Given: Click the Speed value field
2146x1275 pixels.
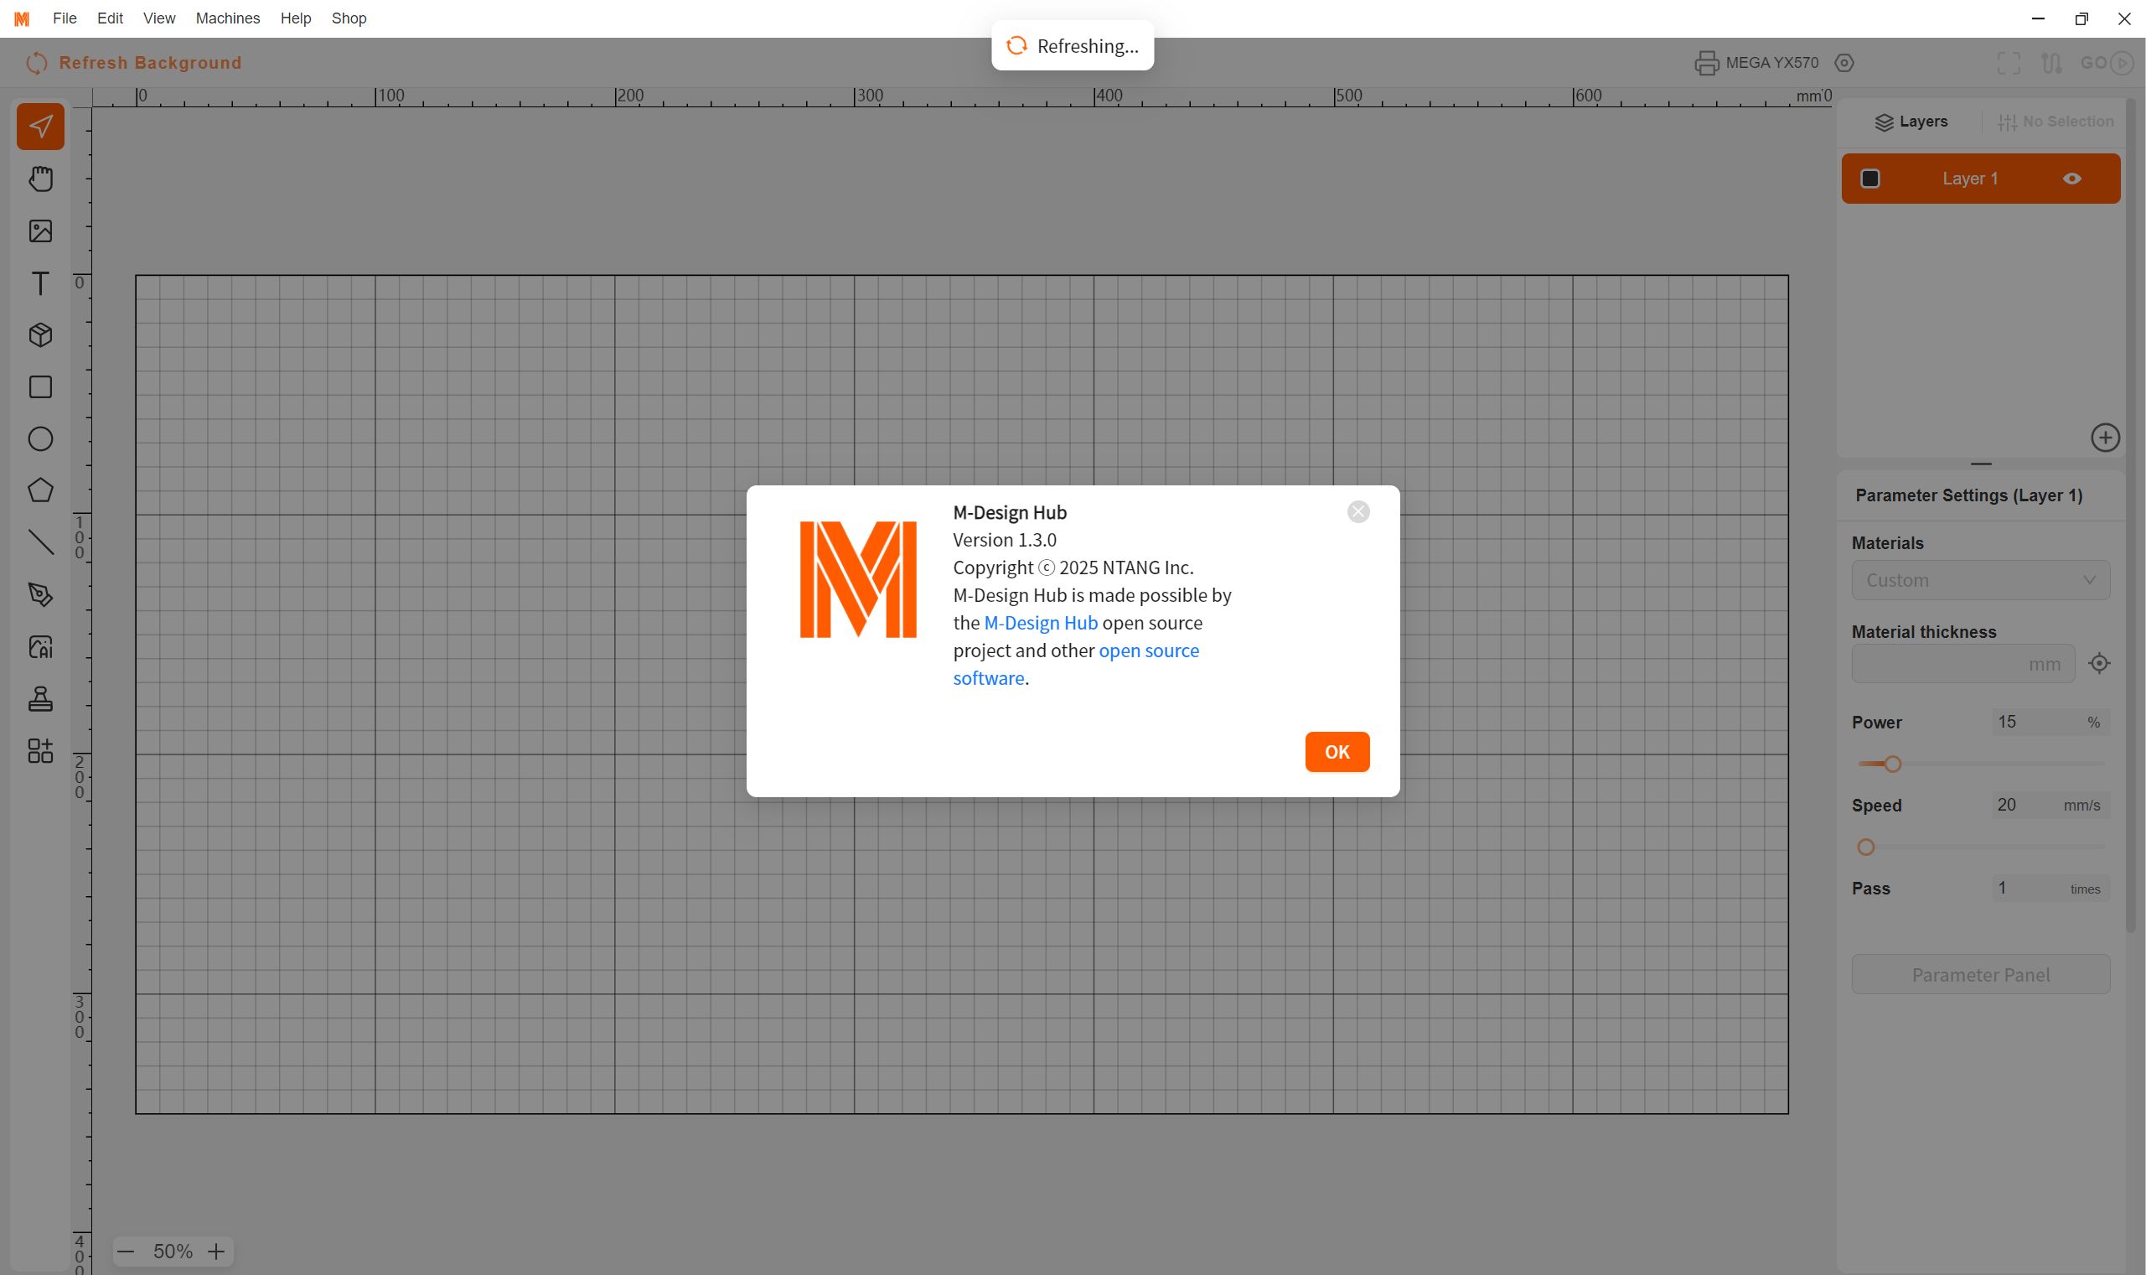Looking at the screenshot, I should point(2050,805).
